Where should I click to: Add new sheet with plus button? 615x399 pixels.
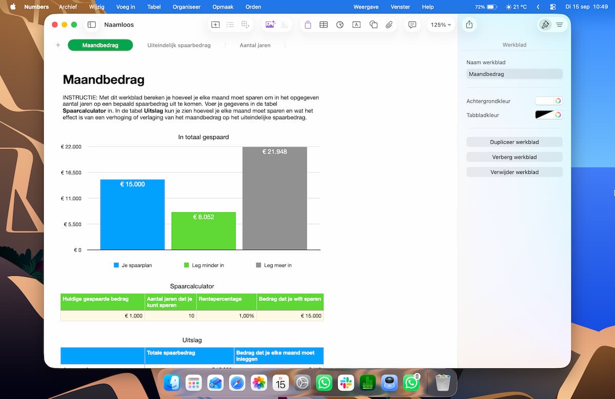(x=58, y=45)
